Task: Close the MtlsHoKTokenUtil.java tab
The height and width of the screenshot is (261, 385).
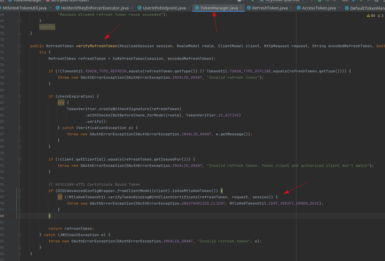Action: 50,8
